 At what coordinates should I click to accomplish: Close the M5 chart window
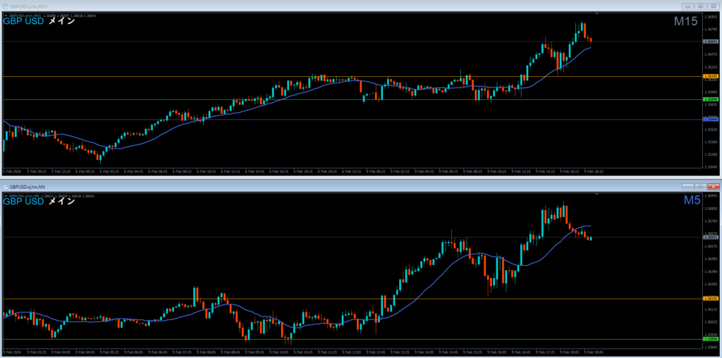click(713, 186)
